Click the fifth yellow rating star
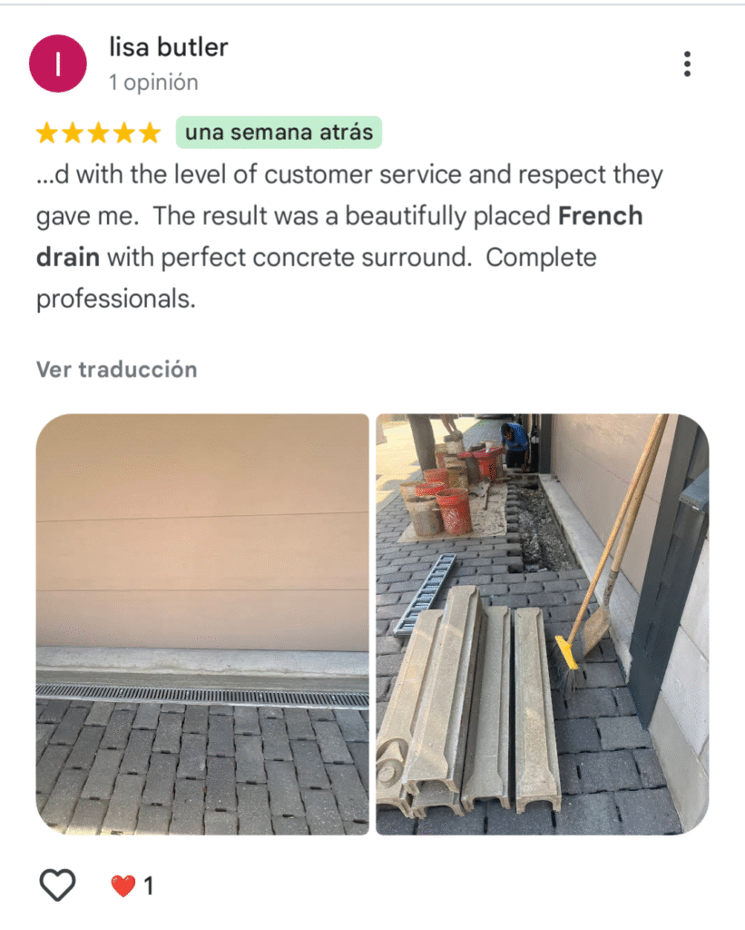 (x=150, y=133)
